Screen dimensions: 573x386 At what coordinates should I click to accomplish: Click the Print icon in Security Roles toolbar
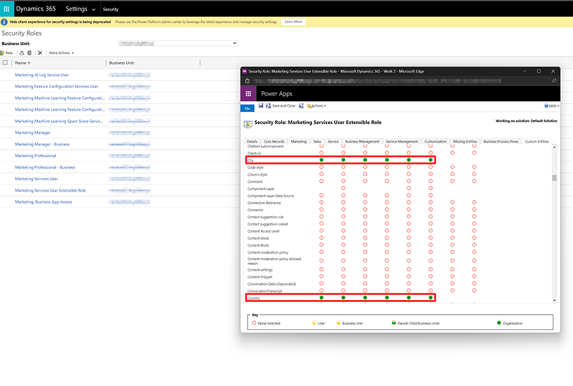click(x=22, y=52)
